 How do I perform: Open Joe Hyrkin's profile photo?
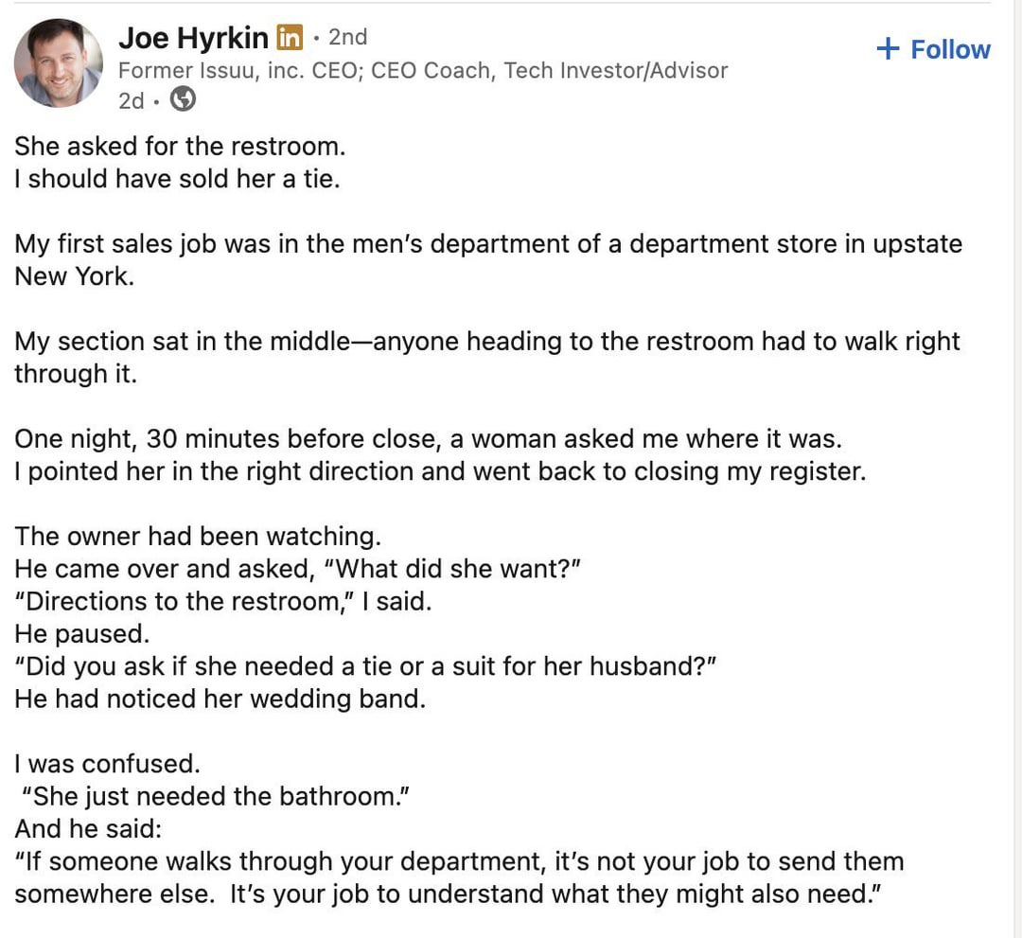[x=58, y=62]
